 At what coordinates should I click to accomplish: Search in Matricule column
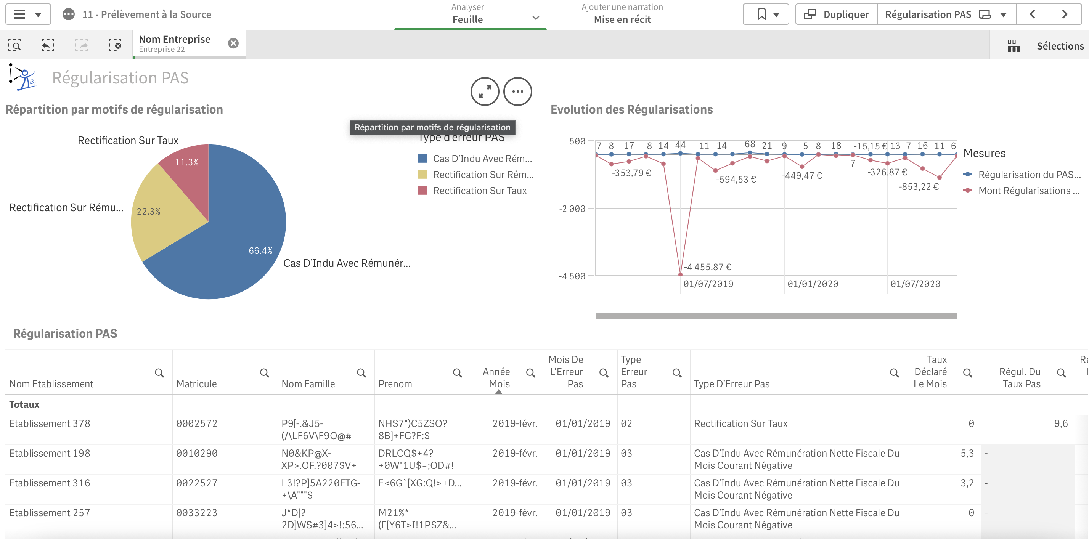point(264,373)
